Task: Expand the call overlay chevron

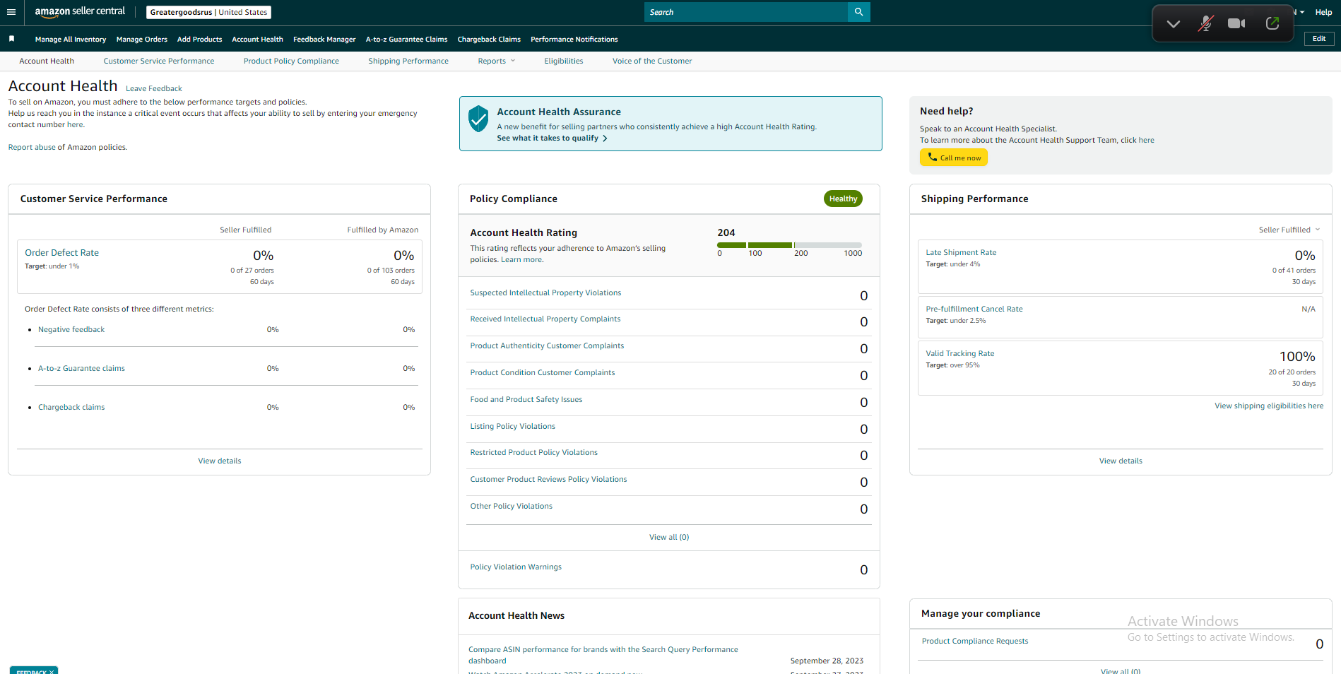Action: click(x=1174, y=24)
